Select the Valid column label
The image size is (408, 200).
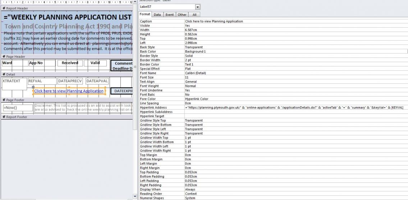[95, 63]
